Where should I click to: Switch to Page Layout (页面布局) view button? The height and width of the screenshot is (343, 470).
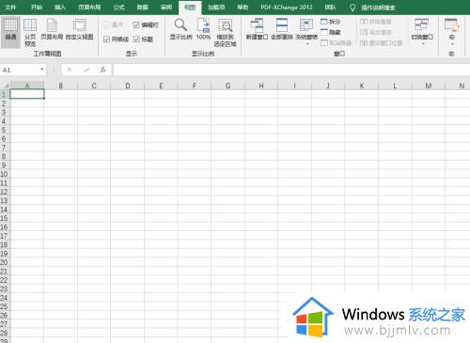pyautogui.click(x=52, y=30)
